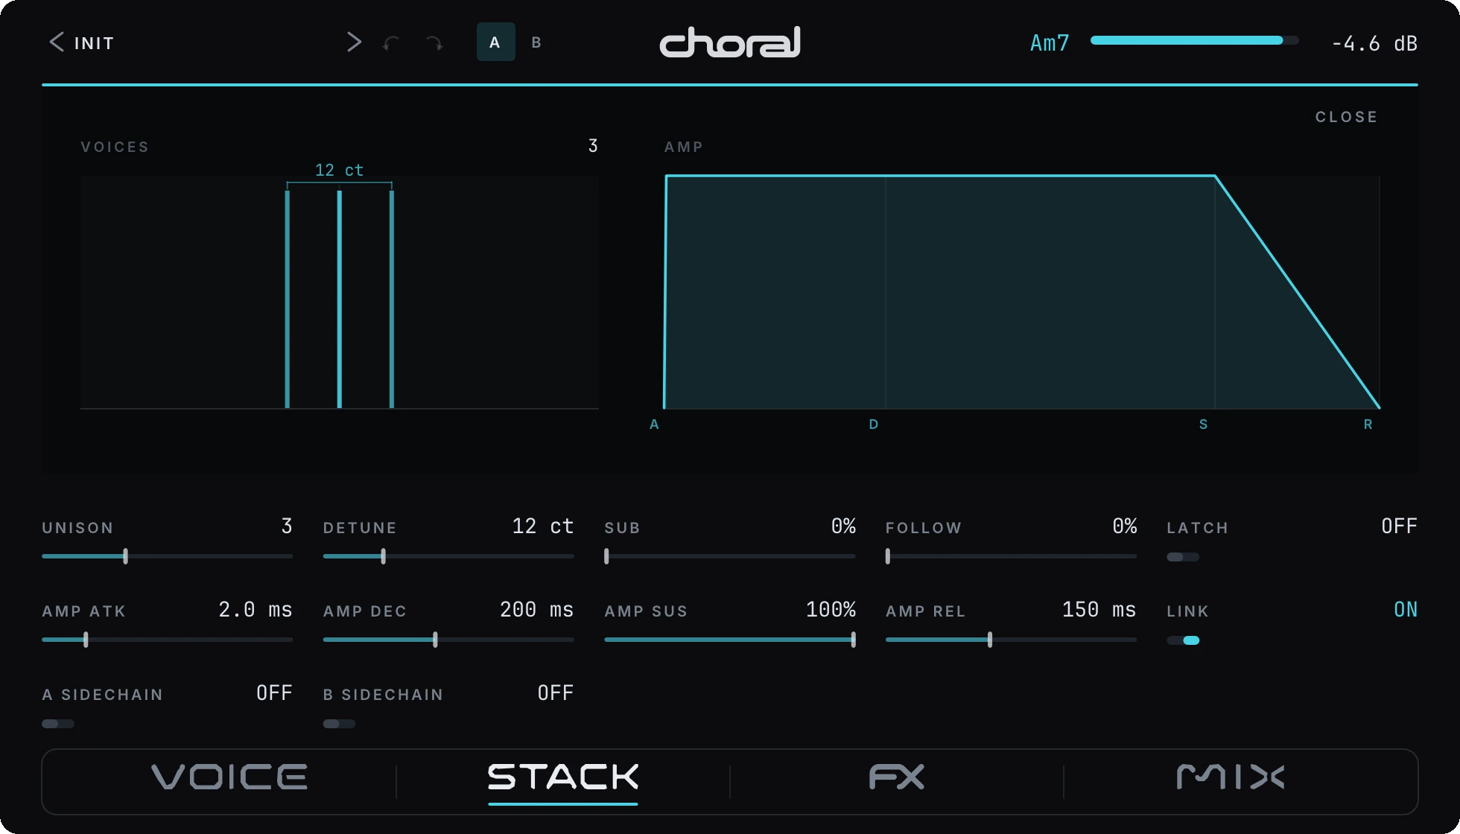Open the Am7 chord display
Viewport: 1460px width, 834px height.
tap(1050, 43)
